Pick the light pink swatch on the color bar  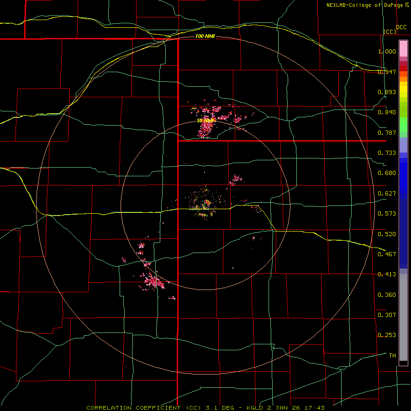tap(403, 49)
